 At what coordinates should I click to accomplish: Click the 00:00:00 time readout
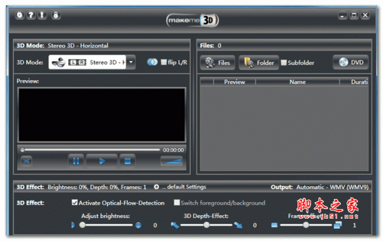[173, 150]
